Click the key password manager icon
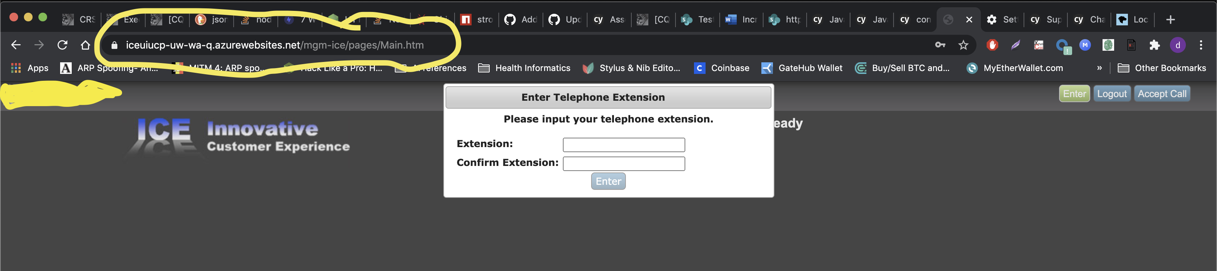The height and width of the screenshot is (271, 1217). click(x=940, y=45)
